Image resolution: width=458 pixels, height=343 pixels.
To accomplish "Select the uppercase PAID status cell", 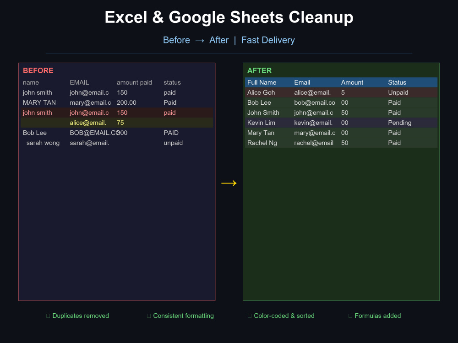I will click(171, 133).
